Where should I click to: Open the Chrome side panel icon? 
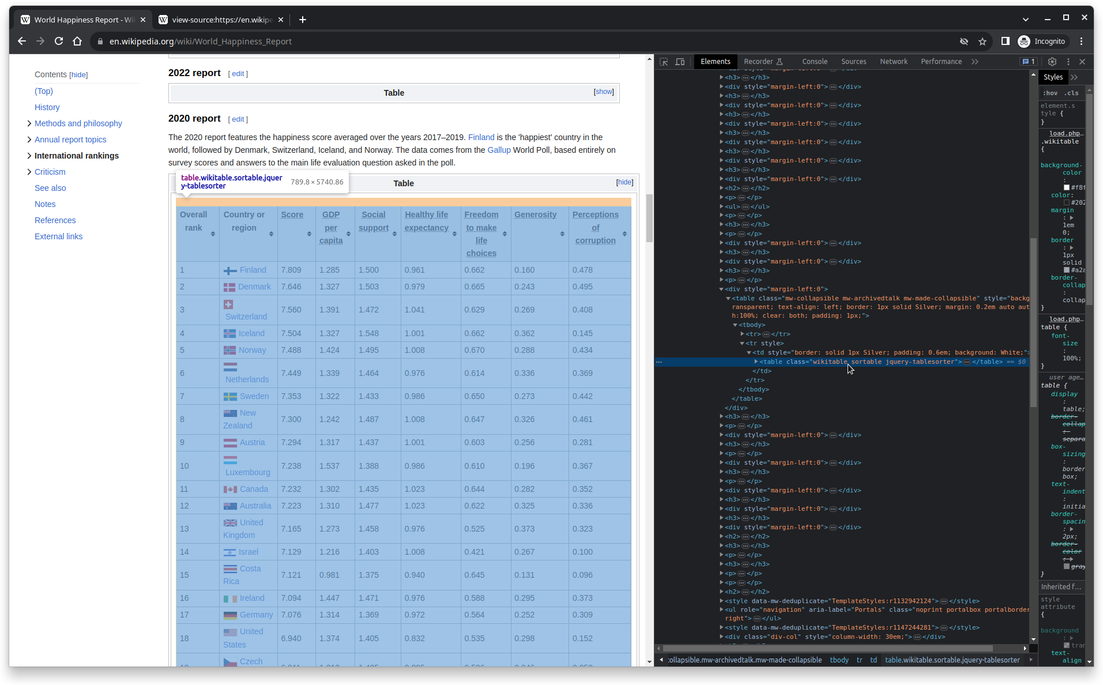[1005, 41]
